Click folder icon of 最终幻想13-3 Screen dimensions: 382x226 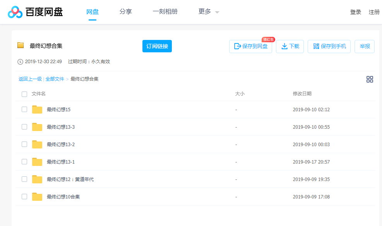[37, 127]
